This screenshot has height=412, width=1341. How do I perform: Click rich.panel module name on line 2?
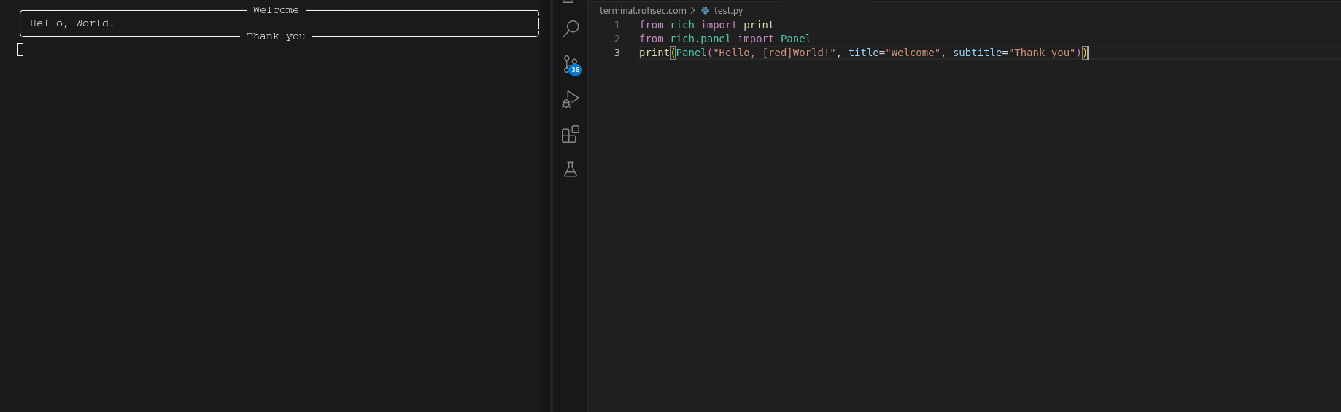pos(700,39)
